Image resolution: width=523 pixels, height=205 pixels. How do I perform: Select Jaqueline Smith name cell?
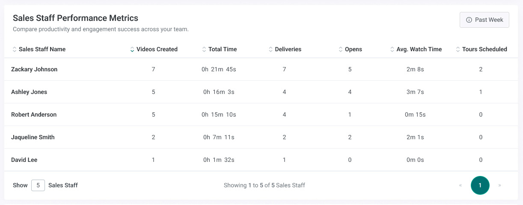coord(33,137)
